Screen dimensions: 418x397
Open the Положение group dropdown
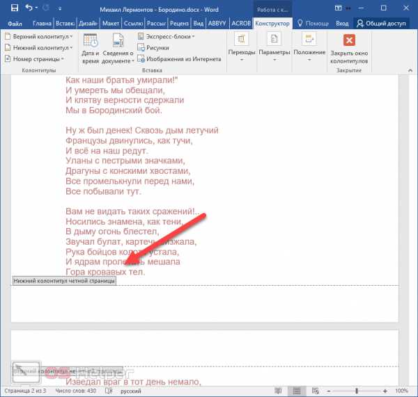pyautogui.click(x=309, y=47)
